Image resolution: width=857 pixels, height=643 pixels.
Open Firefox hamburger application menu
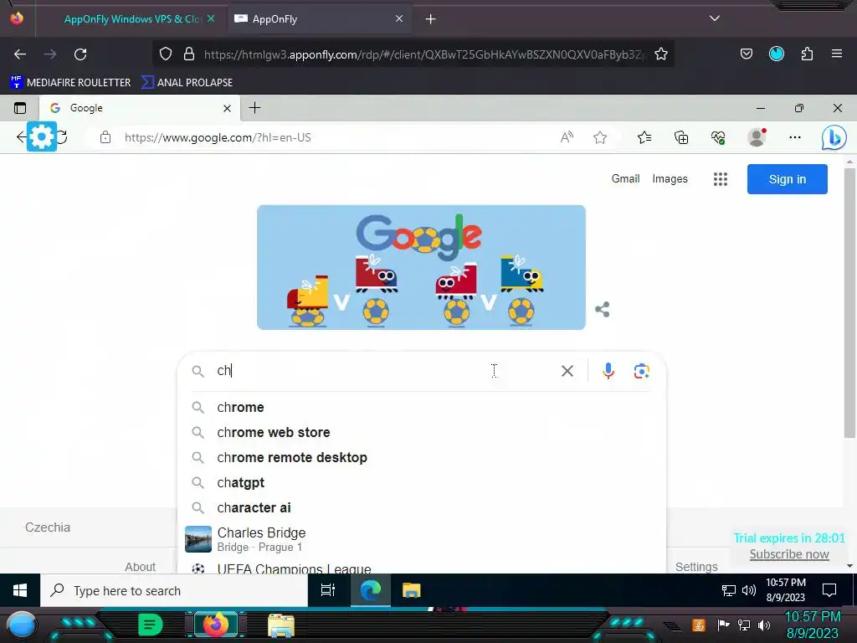(x=837, y=54)
